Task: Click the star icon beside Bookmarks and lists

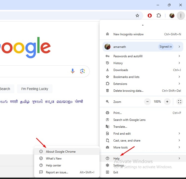Action: point(108,77)
